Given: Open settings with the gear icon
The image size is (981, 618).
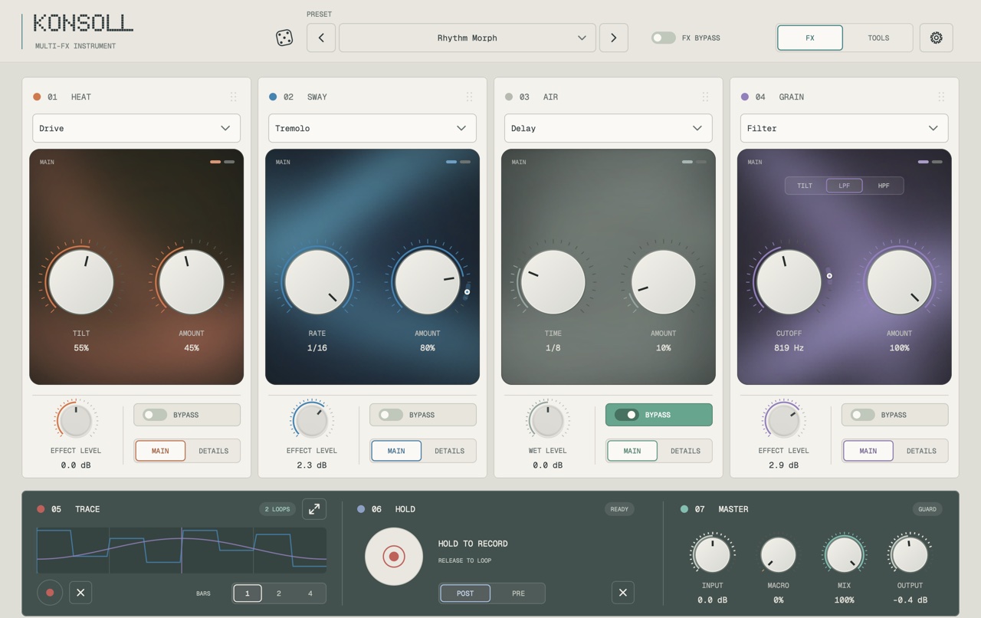Looking at the screenshot, I should 936,38.
